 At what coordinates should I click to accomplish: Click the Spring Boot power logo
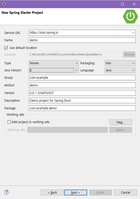click(130, 17)
